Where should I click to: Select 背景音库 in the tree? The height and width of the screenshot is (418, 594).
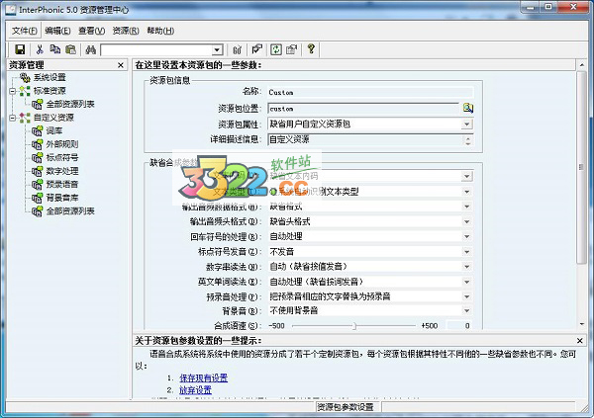tap(62, 198)
